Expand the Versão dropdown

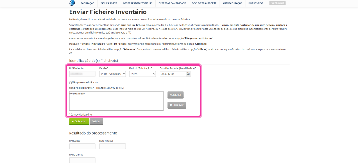(x=112, y=74)
